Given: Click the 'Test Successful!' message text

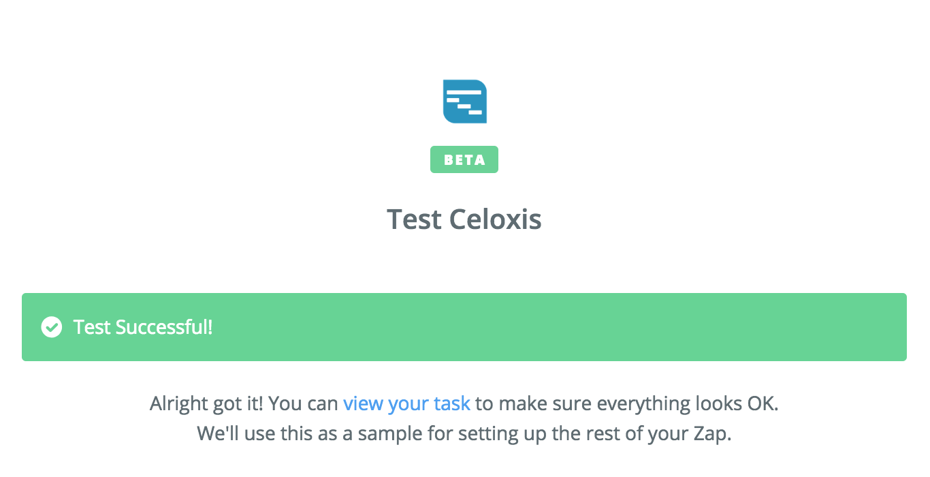Looking at the screenshot, I should pos(143,327).
